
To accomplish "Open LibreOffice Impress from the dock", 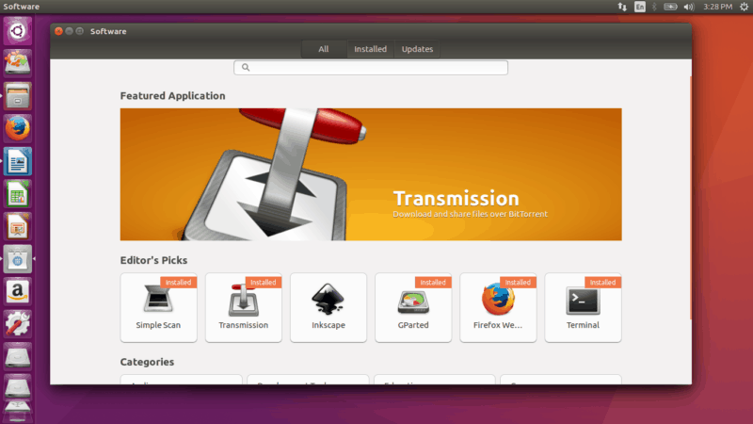I will (x=17, y=226).
